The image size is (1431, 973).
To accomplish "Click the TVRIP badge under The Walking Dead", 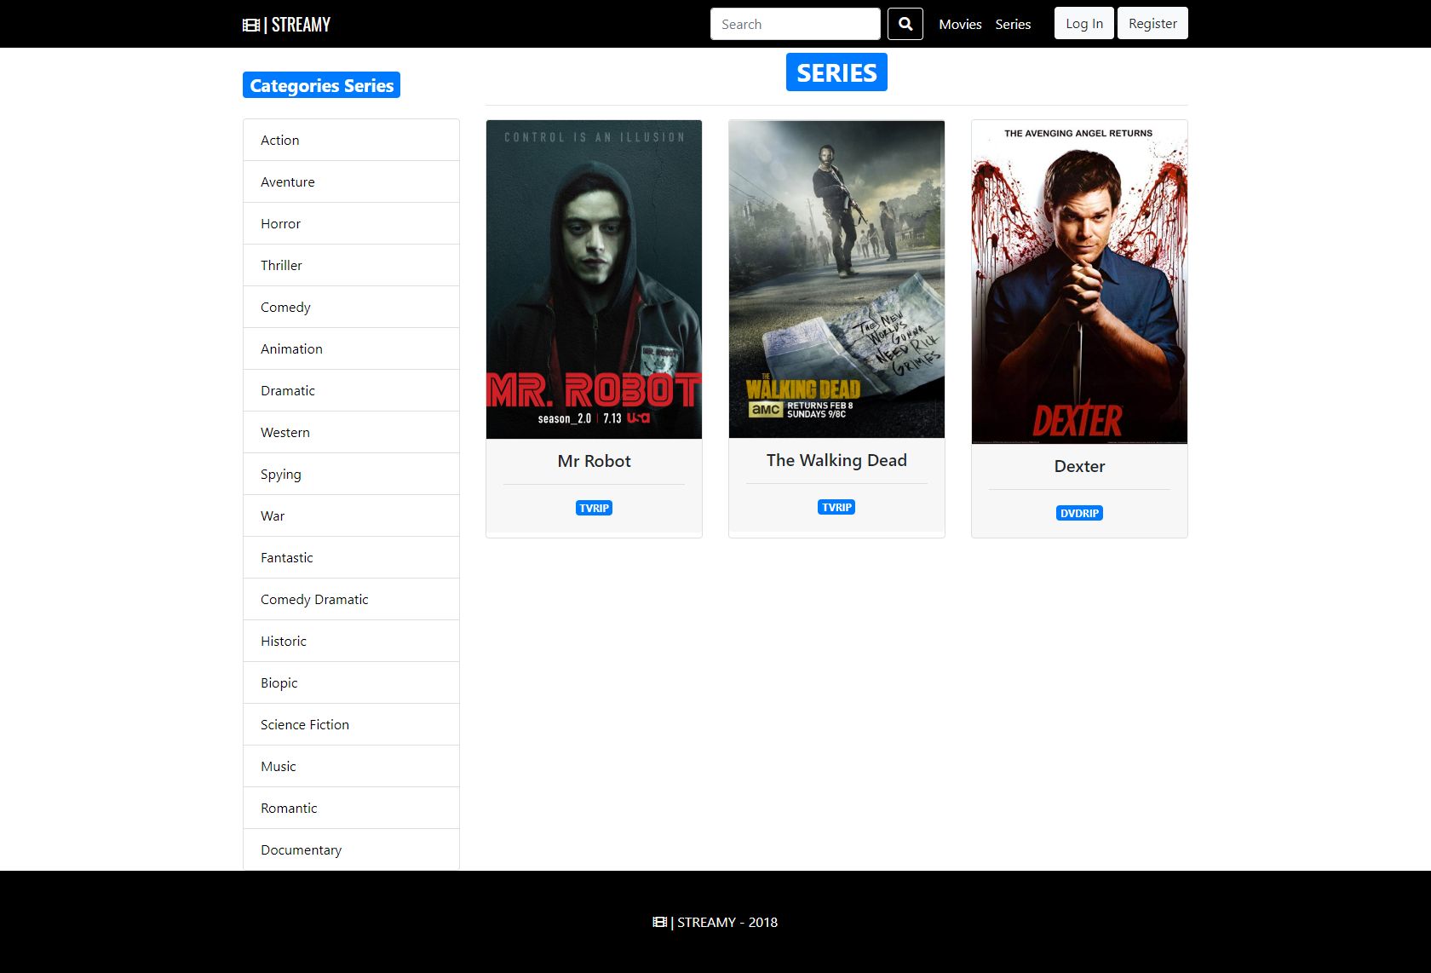I will click(836, 507).
